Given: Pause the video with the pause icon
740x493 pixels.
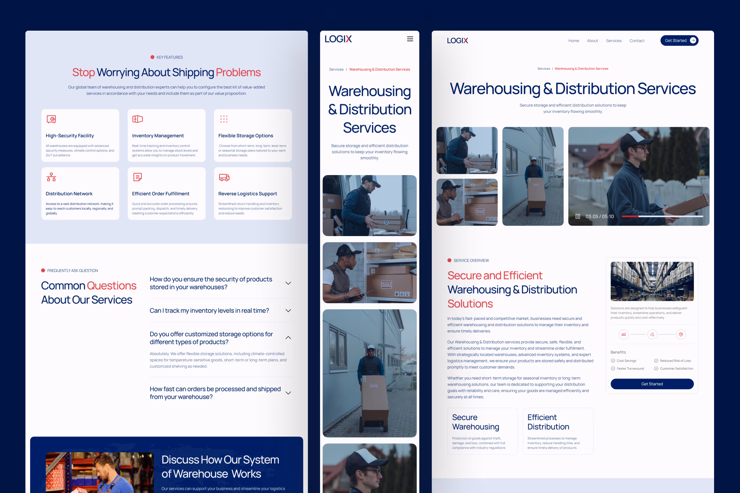Looking at the screenshot, I should (577, 216).
